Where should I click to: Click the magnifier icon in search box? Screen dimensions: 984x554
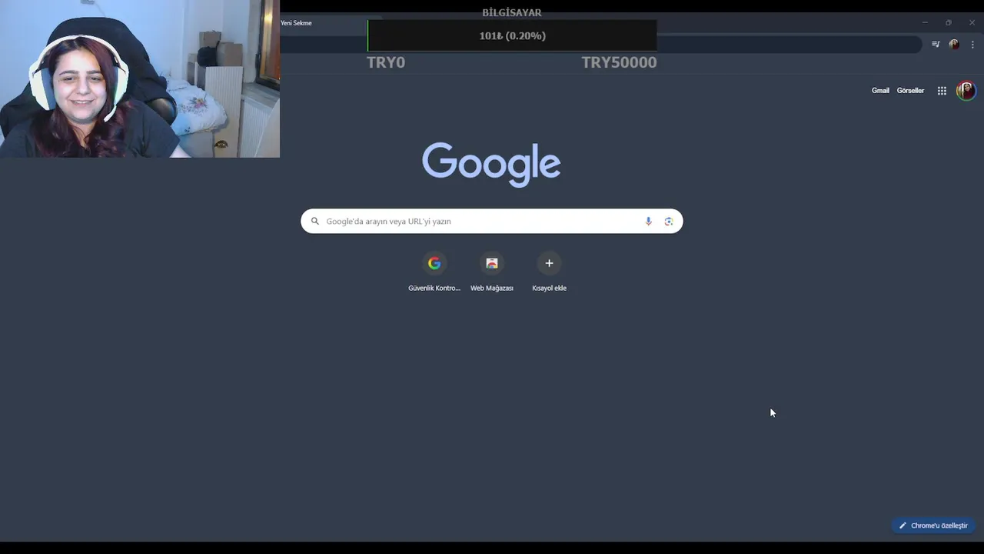click(314, 222)
